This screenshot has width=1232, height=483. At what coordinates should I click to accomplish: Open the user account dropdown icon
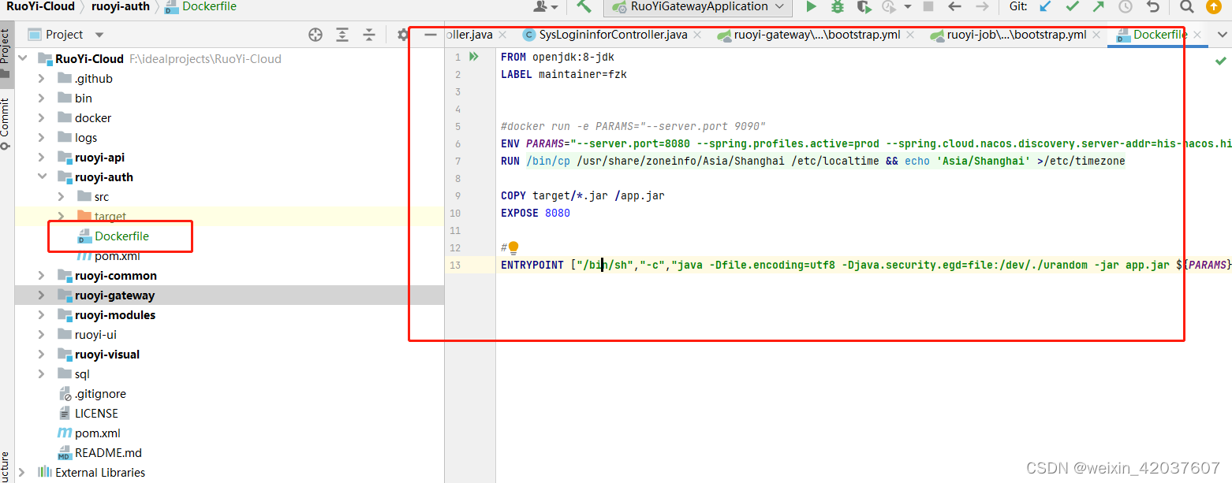tap(546, 6)
